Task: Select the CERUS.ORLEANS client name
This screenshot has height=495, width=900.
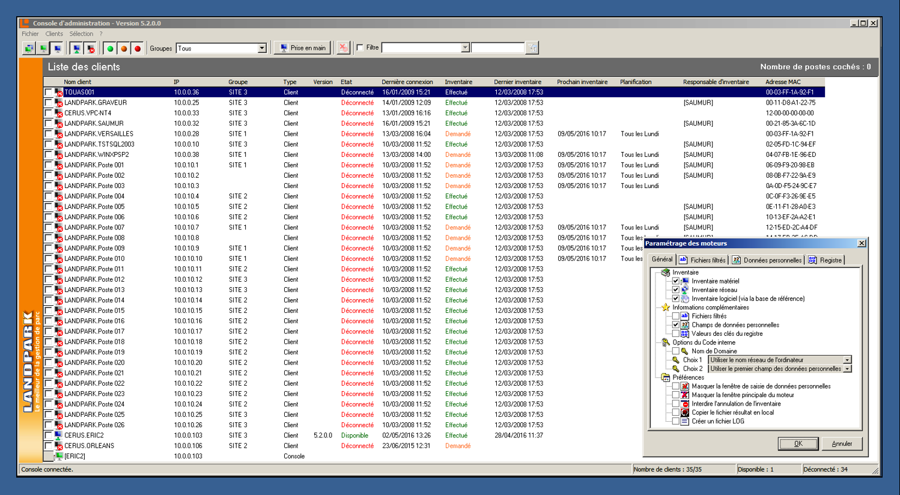Action: (90, 446)
